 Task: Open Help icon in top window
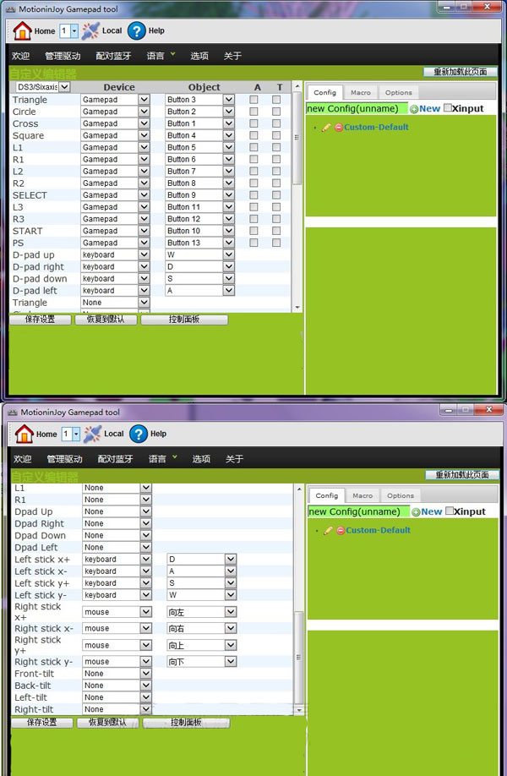137,30
